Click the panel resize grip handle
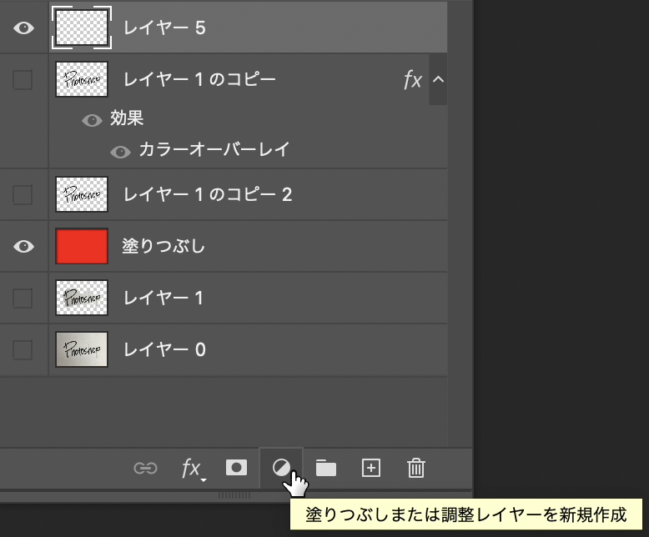The image size is (649, 537). click(234, 495)
